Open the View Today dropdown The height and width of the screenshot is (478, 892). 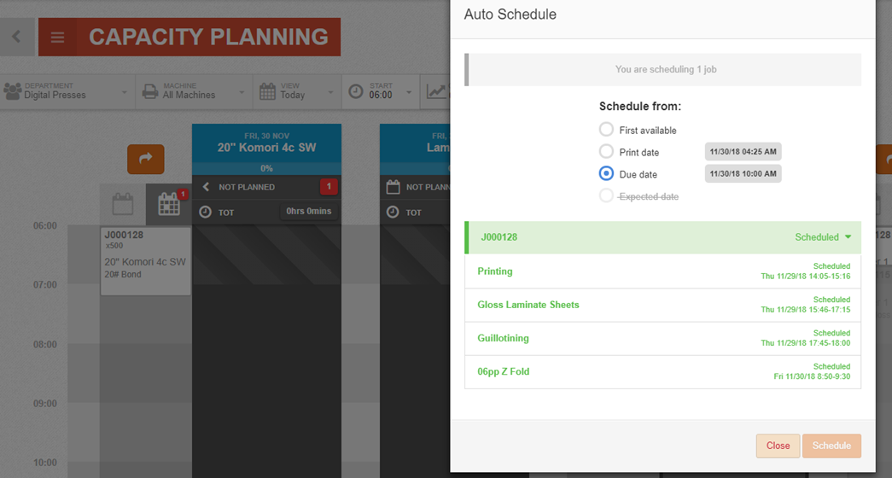(297, 91)
